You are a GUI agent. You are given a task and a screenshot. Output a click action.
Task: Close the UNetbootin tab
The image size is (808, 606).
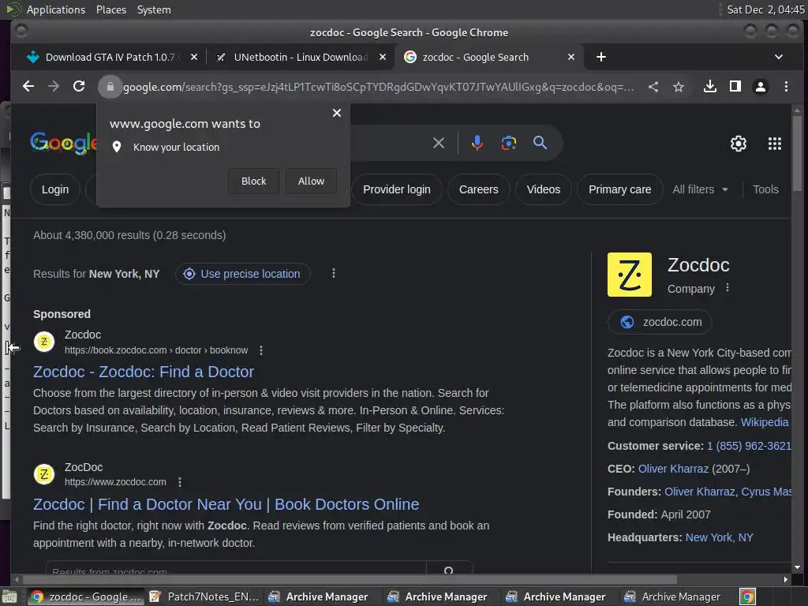(383, 57)
